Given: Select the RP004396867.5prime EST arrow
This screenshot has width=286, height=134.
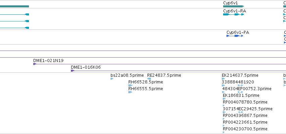Looking at the screenshot, I should [x=224, y=119].
